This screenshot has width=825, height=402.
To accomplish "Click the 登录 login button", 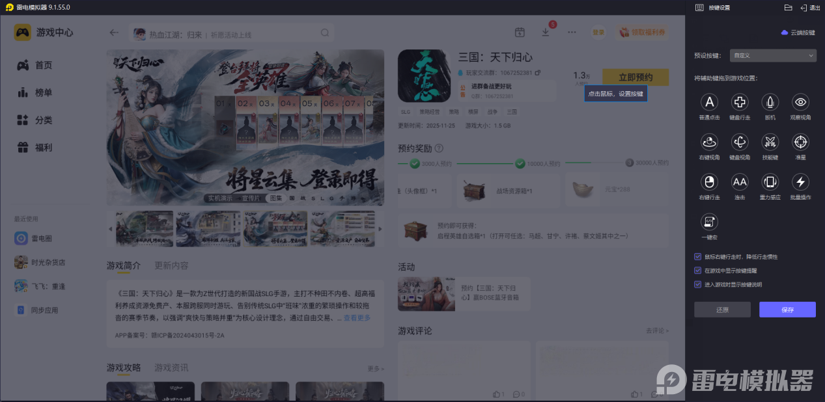I will point(598,33).
